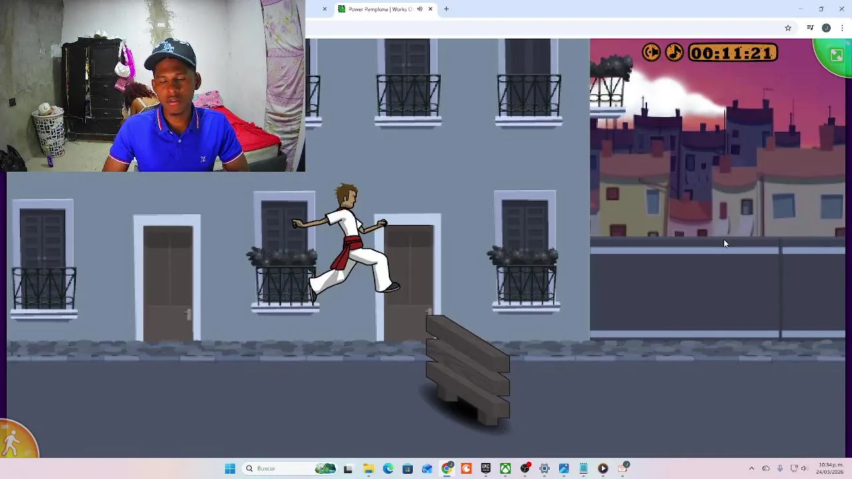Switch to OBS Studio on the taskbar
The image size is (852, 479).
(525, 468)
